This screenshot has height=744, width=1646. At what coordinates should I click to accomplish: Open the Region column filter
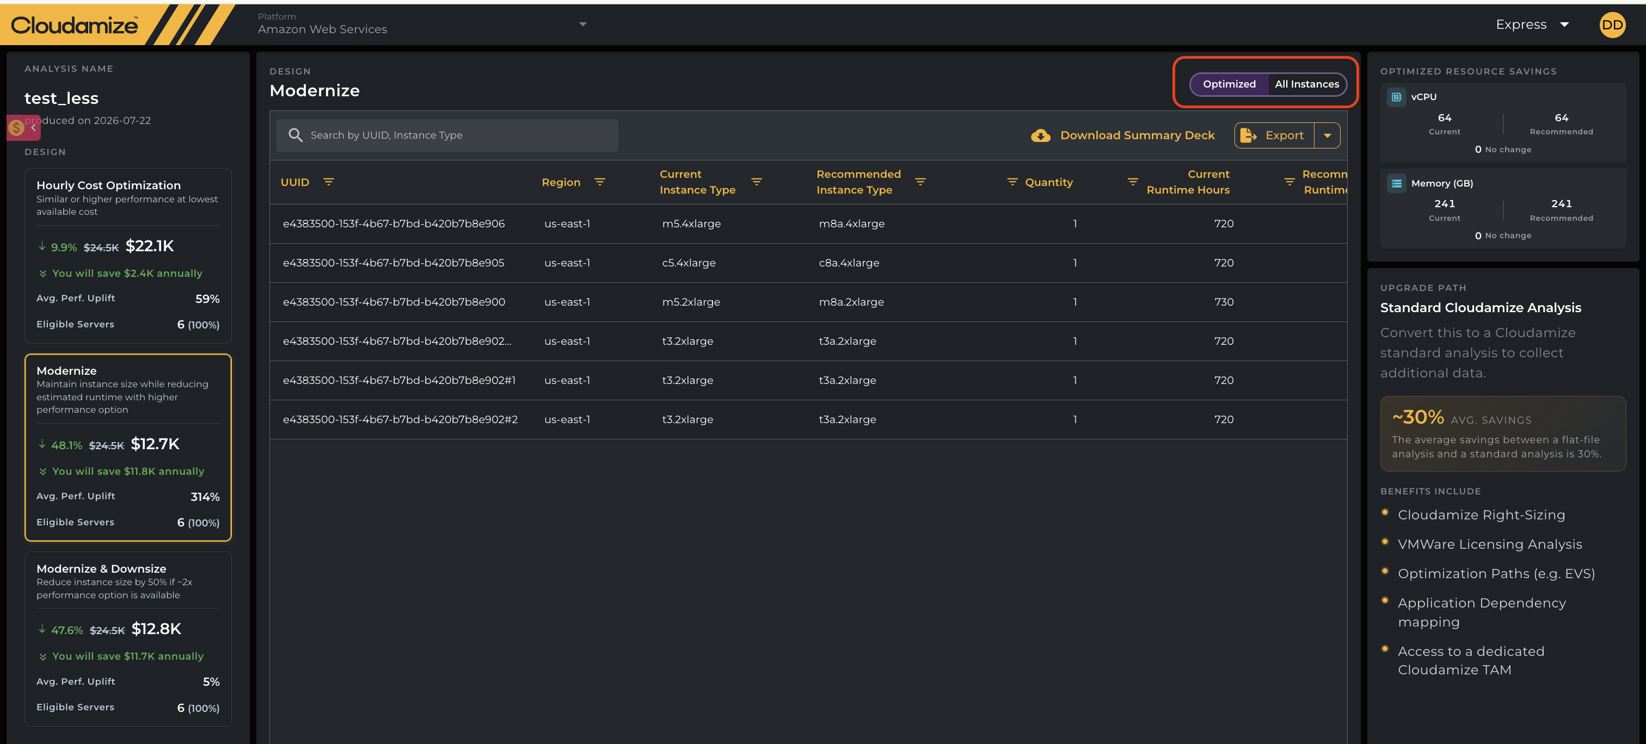[599, 182]
